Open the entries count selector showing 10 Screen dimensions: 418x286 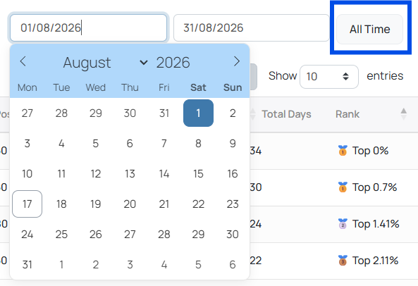329,77
